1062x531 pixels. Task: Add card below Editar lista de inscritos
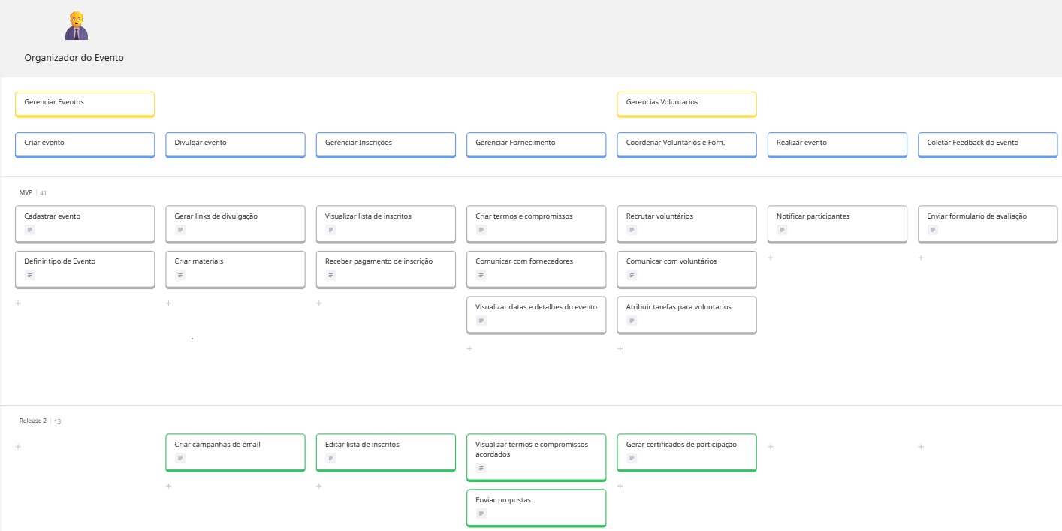click(x=319, y=486)
